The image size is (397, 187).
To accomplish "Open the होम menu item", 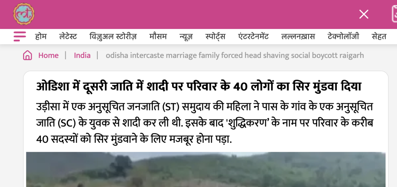I will [x=41, y=37].
